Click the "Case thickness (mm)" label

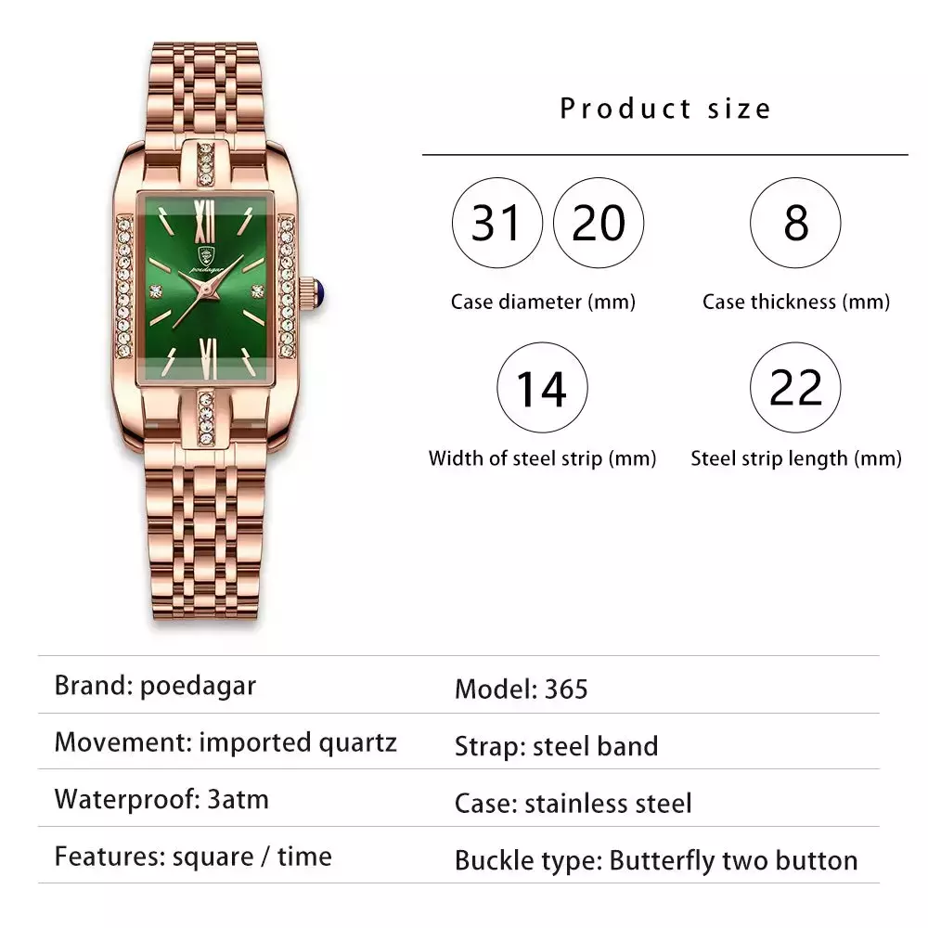point(795,302)
